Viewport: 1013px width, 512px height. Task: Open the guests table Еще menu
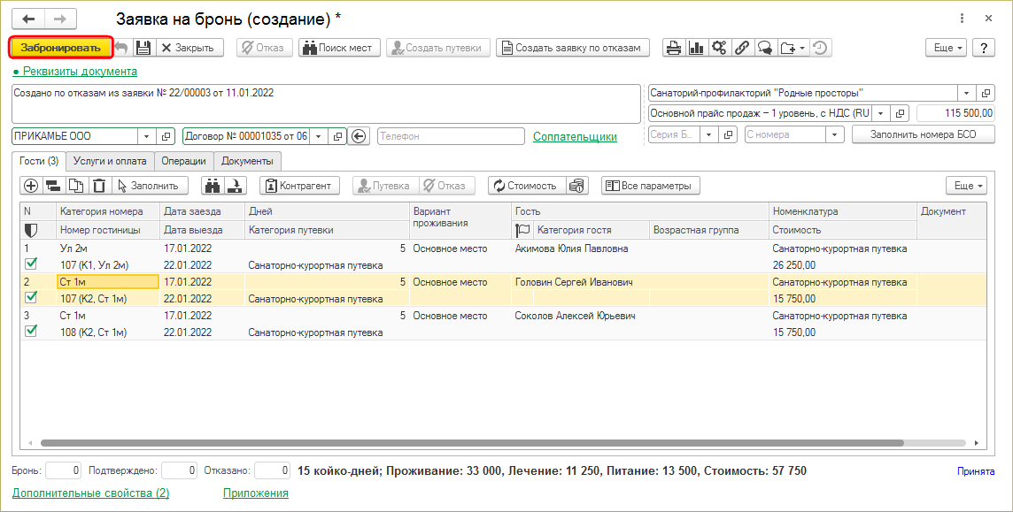966,186
